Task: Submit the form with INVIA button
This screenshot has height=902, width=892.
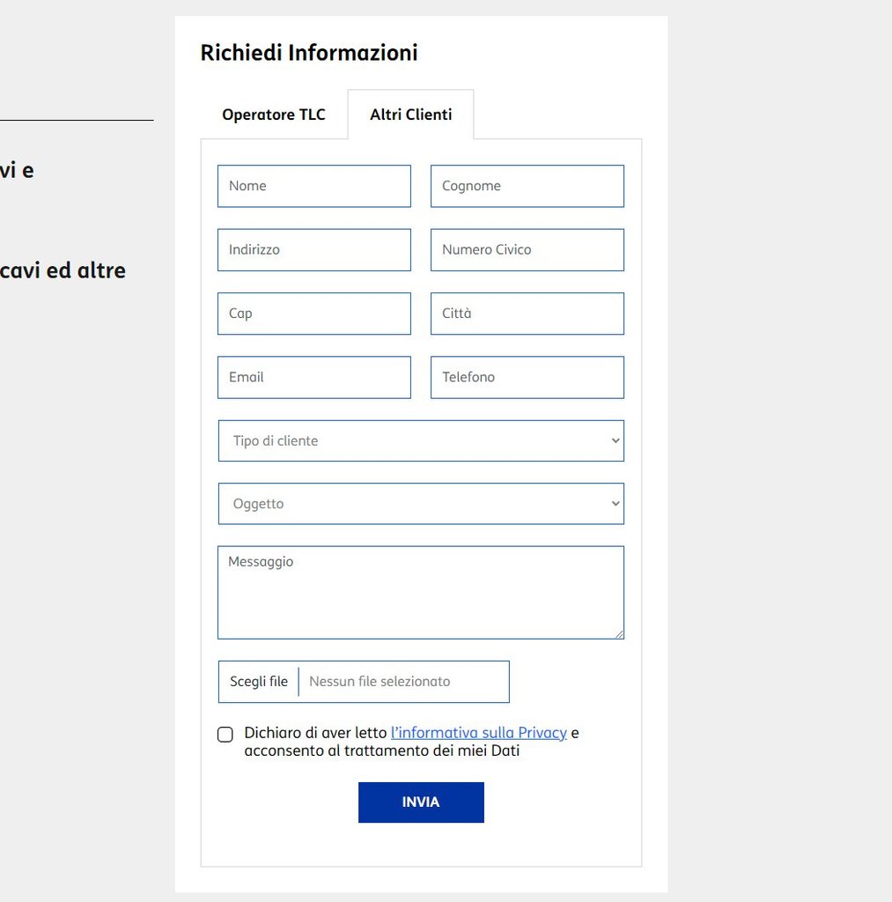Action: tap(421, 802)
